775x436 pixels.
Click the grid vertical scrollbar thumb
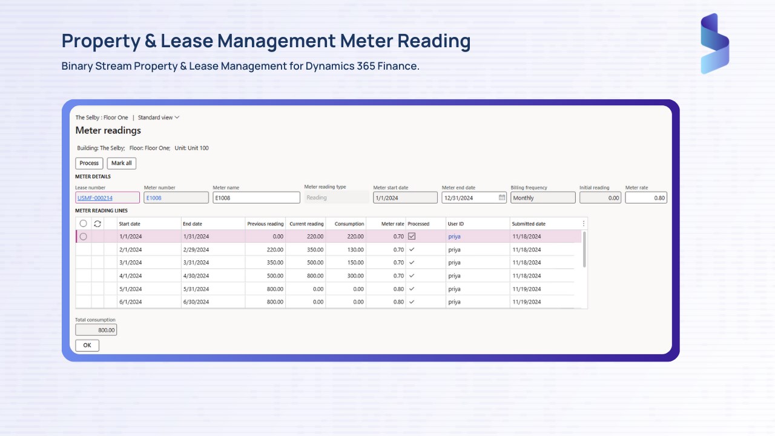[x=584, y=249]
